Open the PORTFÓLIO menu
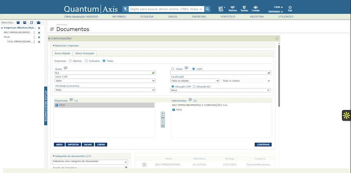The width and height of the screenshot is (351, 173). 228,17
